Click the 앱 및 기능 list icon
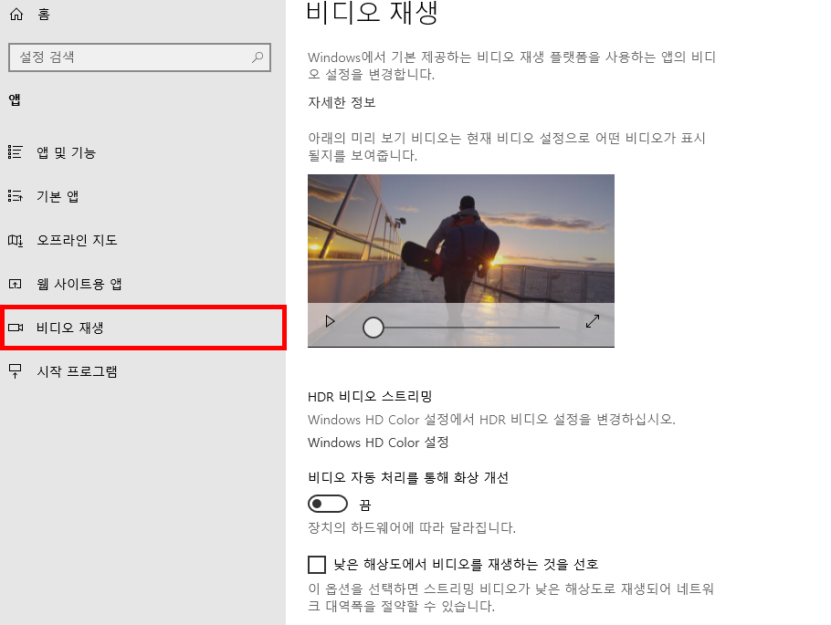Image resolution: width=831 pixels, height=625 pixels. tap(16, 152)
